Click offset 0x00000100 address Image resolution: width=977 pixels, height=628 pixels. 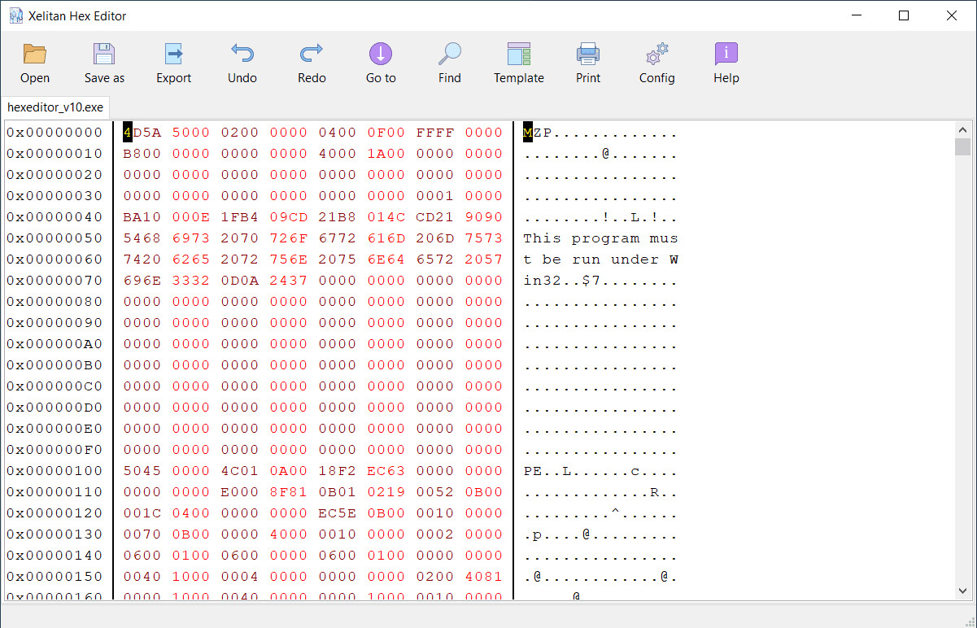[x=55, y=471]
